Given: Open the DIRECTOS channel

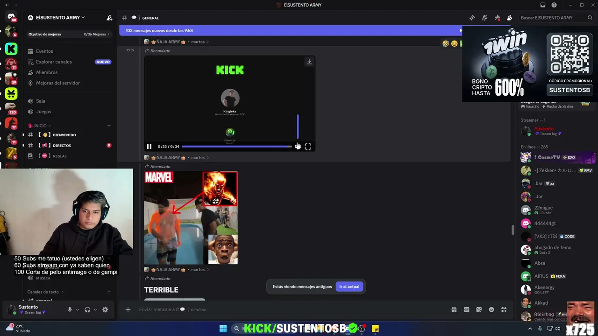Looking at the screenshot, I should click(70, 146).
